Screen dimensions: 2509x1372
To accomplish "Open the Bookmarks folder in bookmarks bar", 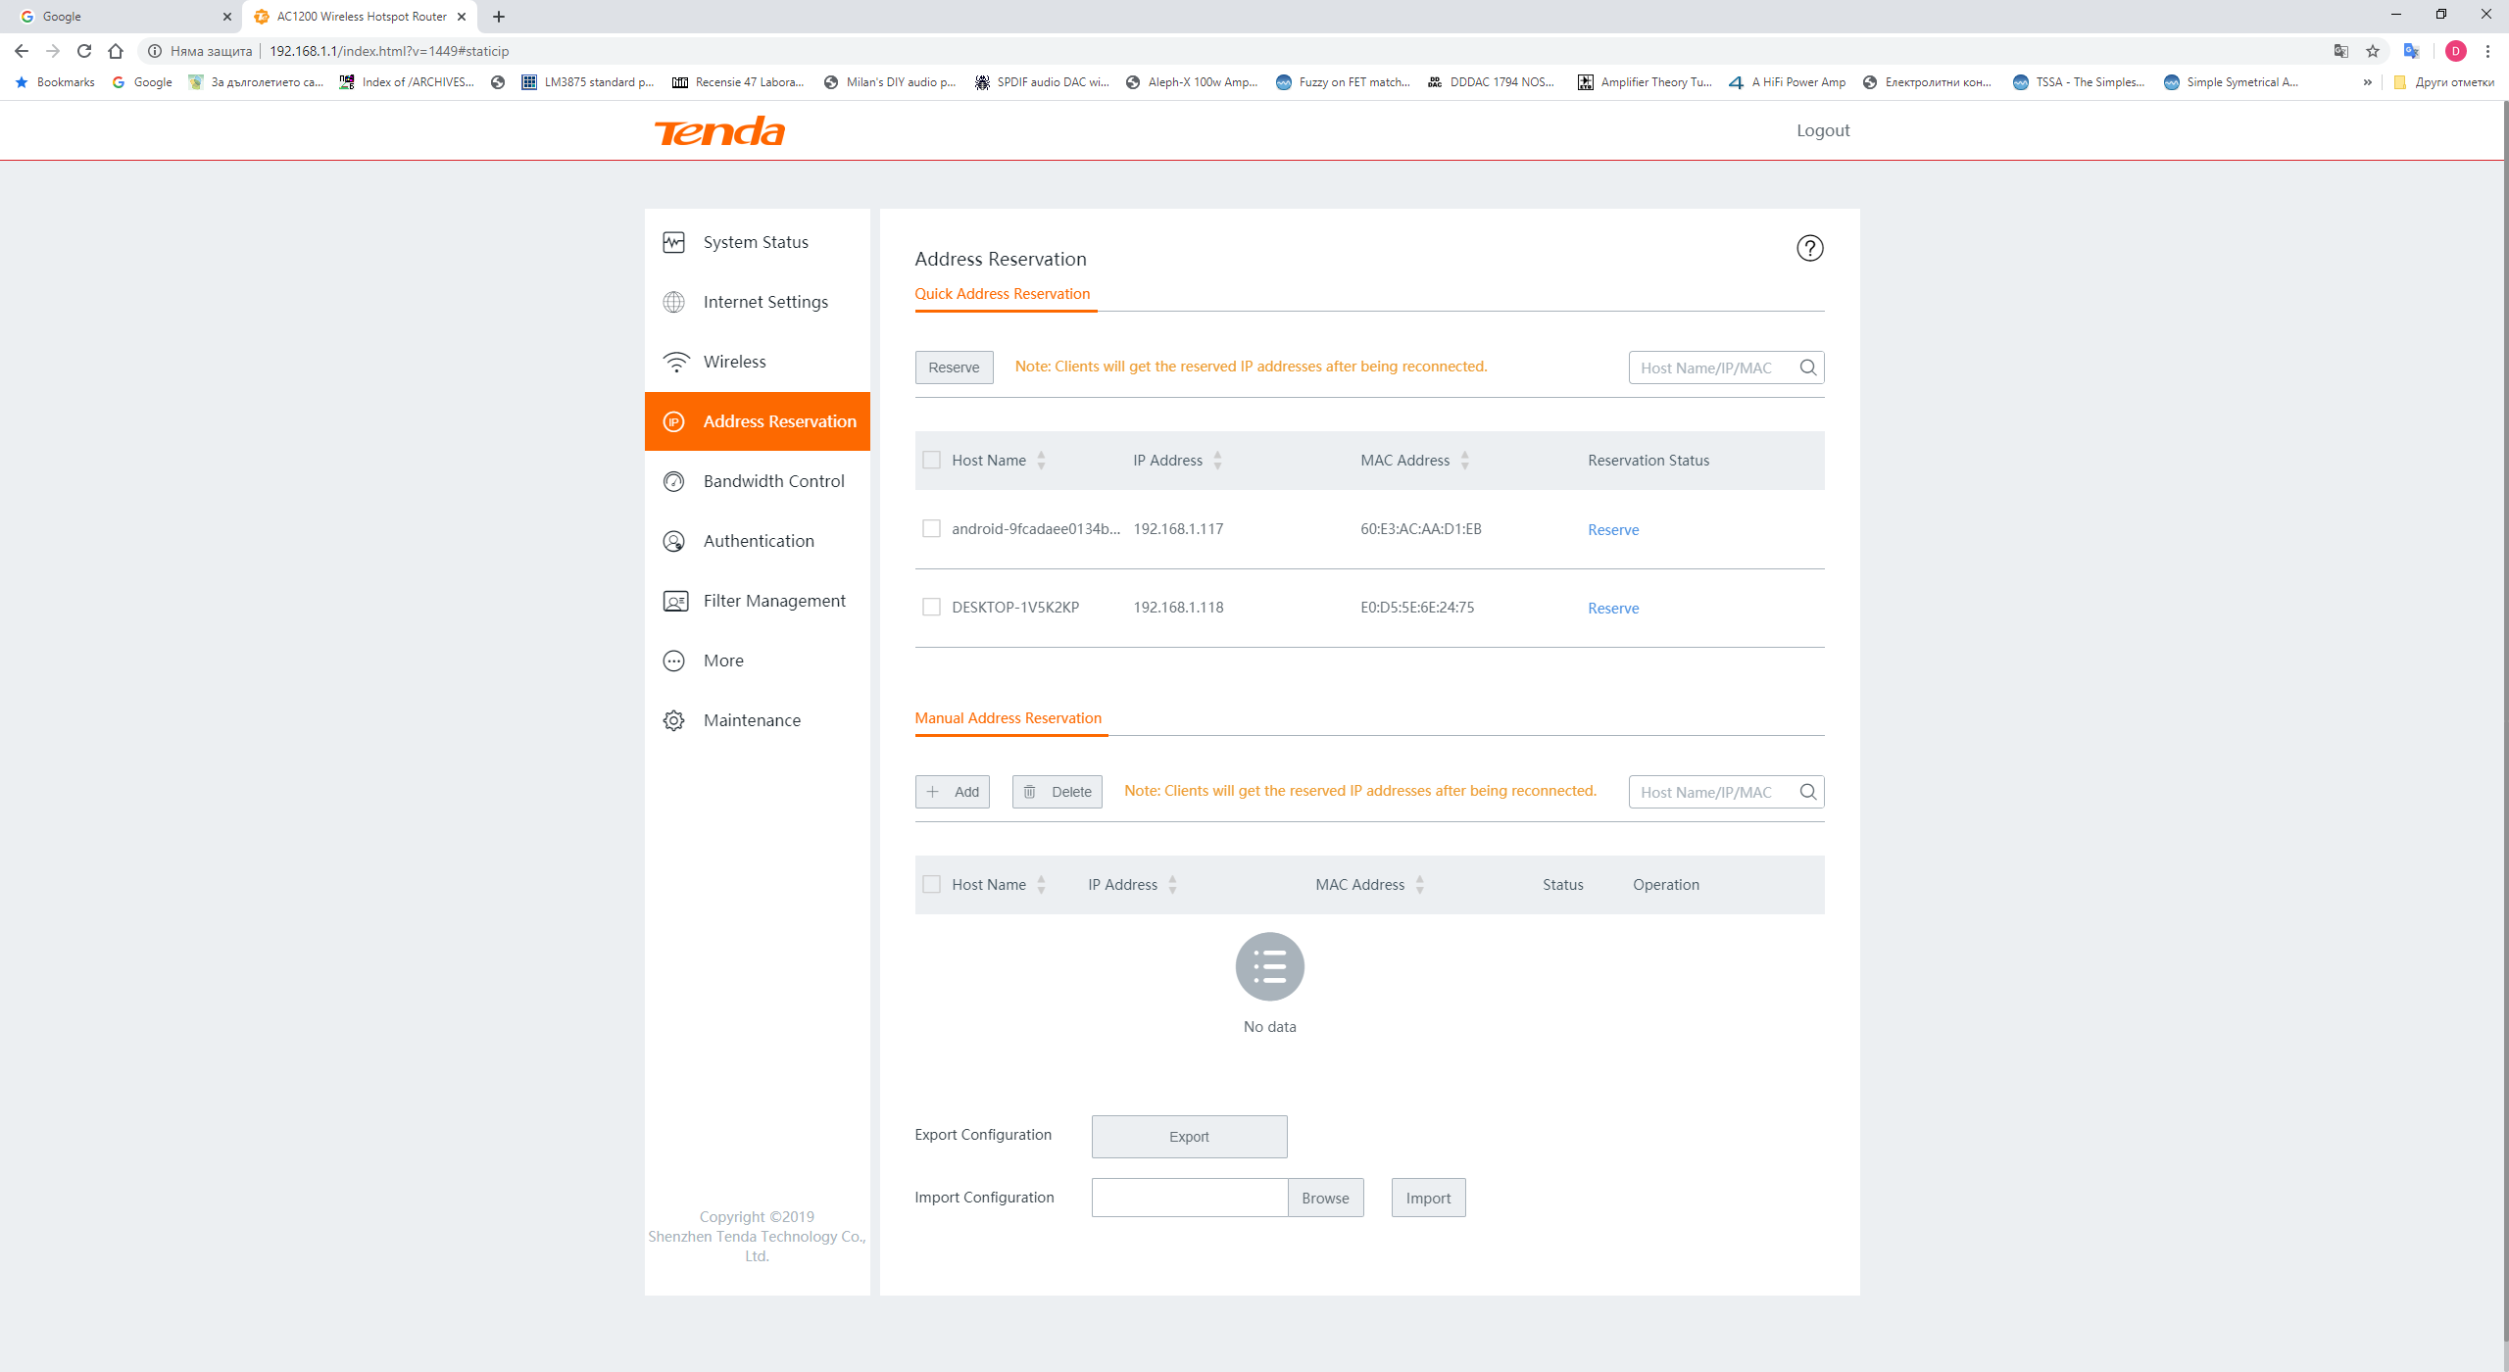I will (55, 82).
